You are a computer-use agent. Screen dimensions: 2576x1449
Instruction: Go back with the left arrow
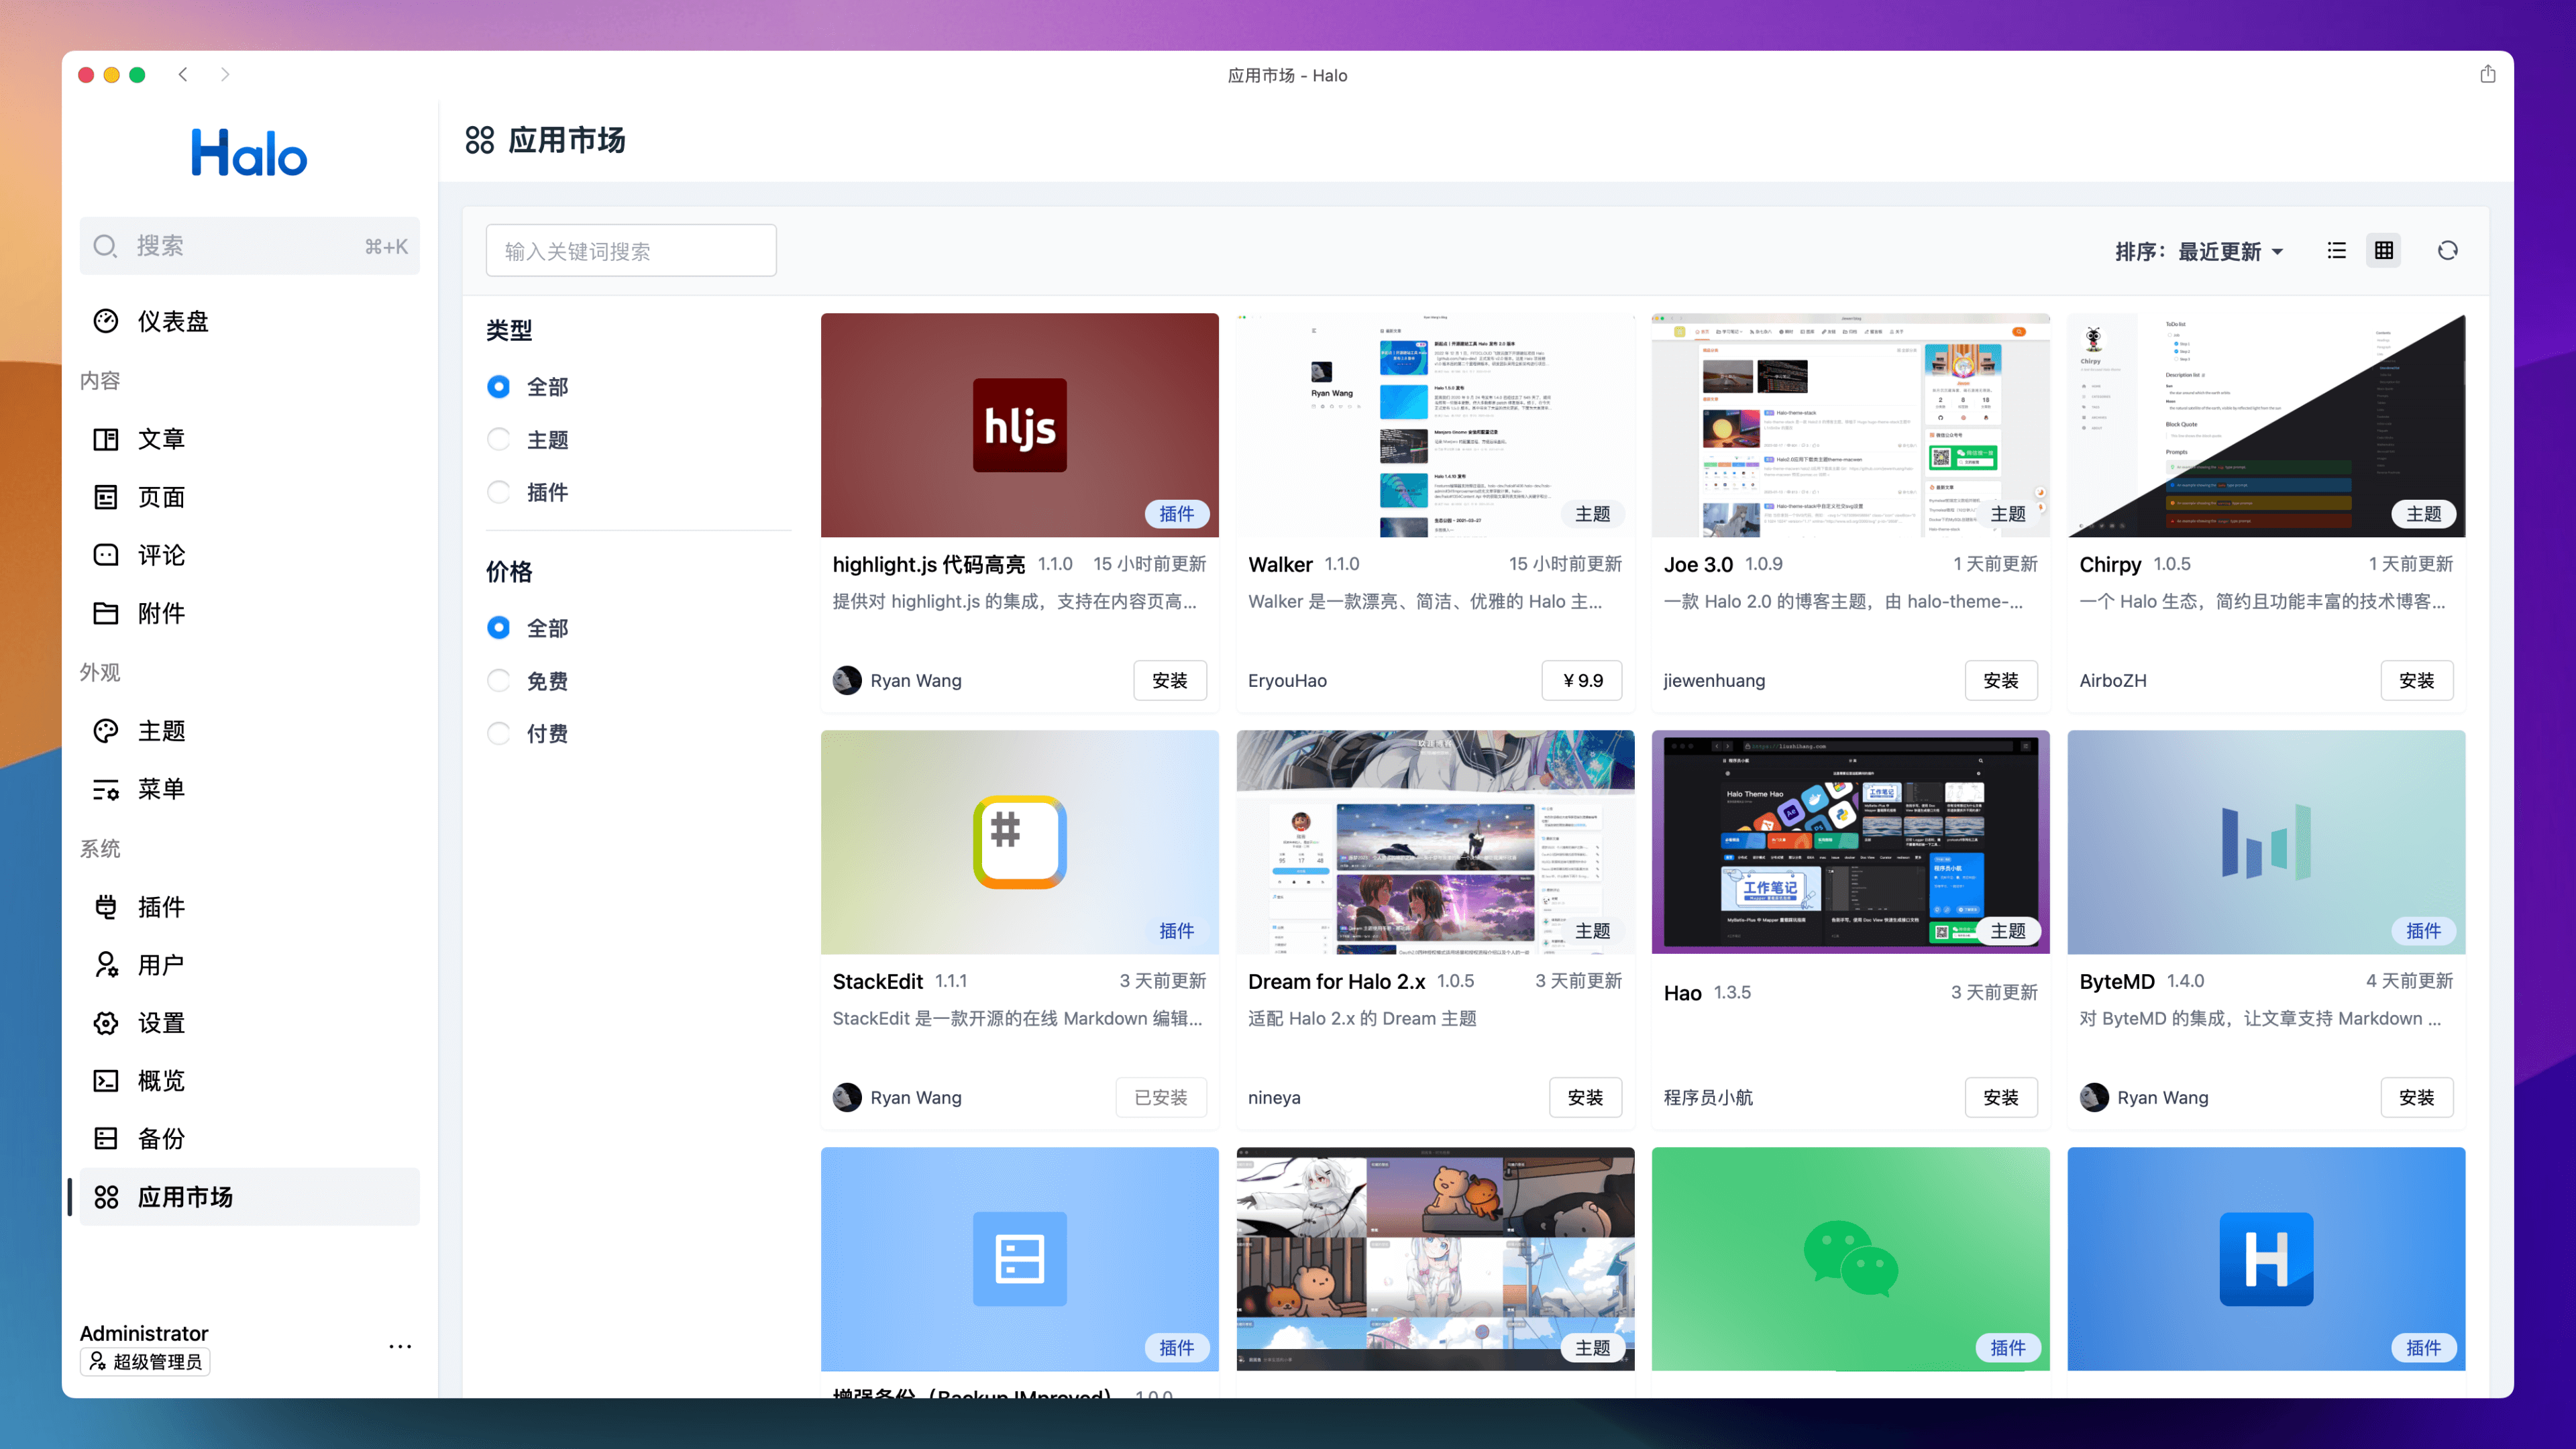click(183, 74)
